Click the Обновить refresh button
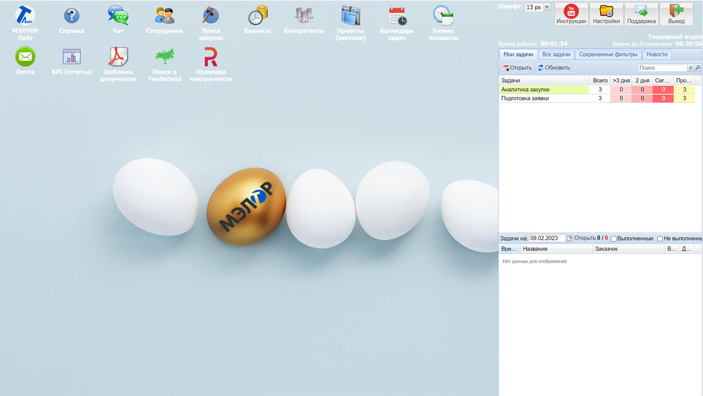Image resolution: width=703 pixels, height=396 pixels. [554, 68]
